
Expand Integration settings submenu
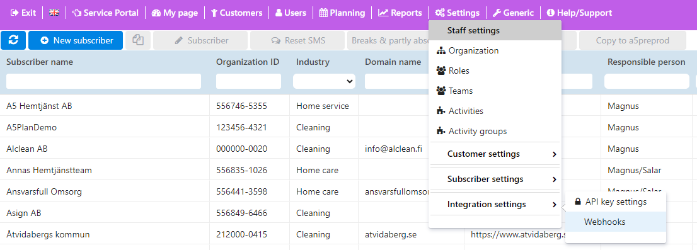495,204
